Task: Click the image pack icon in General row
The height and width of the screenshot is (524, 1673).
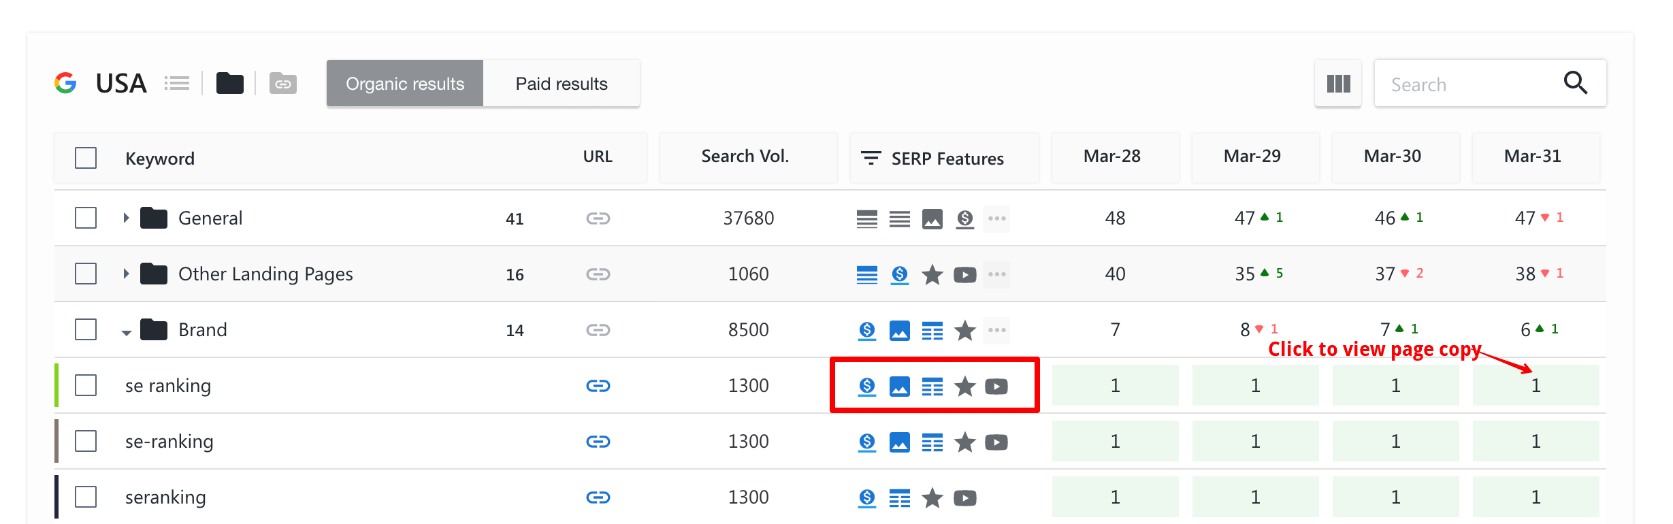Action: (932, 219)
